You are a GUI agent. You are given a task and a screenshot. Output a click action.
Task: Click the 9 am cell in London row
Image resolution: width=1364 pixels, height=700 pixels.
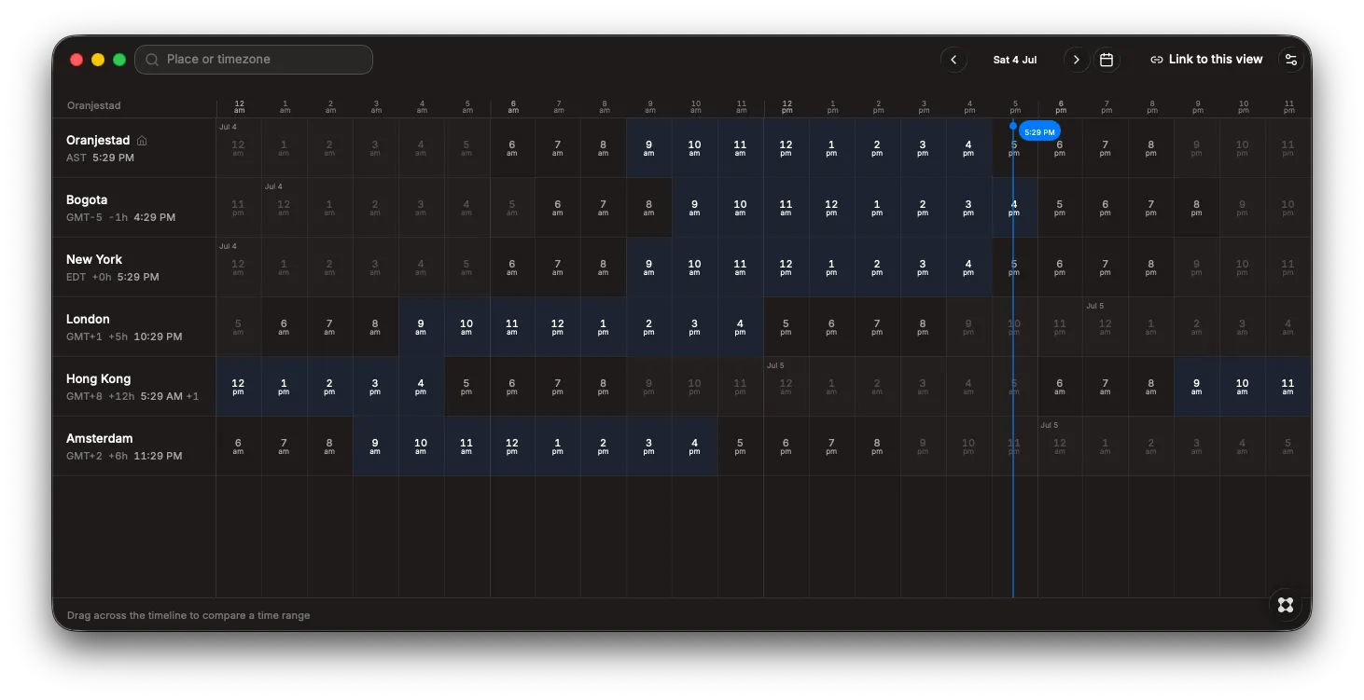click(x=421, y=327)
